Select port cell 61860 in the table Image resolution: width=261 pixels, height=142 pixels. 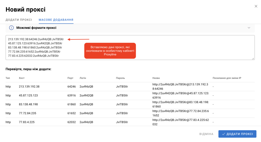pyautogui.click(x=72, y=104)
